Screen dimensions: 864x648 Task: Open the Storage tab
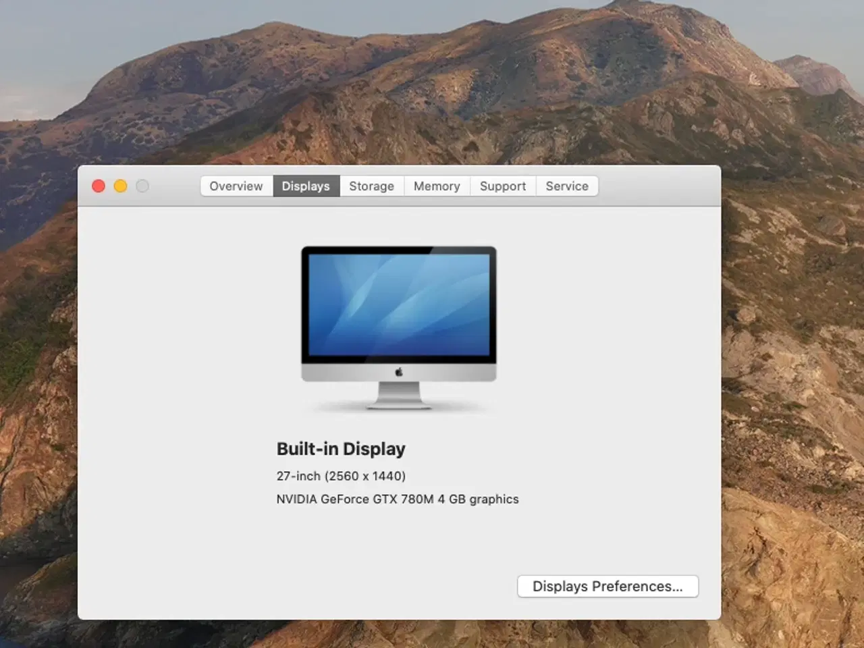[371, 186]
